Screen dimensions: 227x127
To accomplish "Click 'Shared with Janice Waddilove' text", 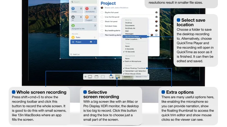I will point(117,8).
